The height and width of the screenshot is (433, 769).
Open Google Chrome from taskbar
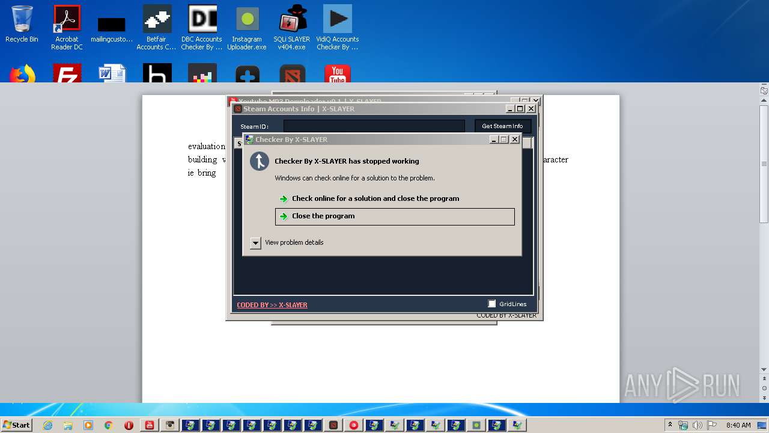pyautogui.click(x=109, y=425)
